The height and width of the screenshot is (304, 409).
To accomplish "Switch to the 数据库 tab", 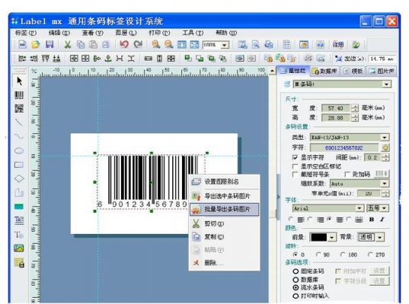I will click(324, 71).
